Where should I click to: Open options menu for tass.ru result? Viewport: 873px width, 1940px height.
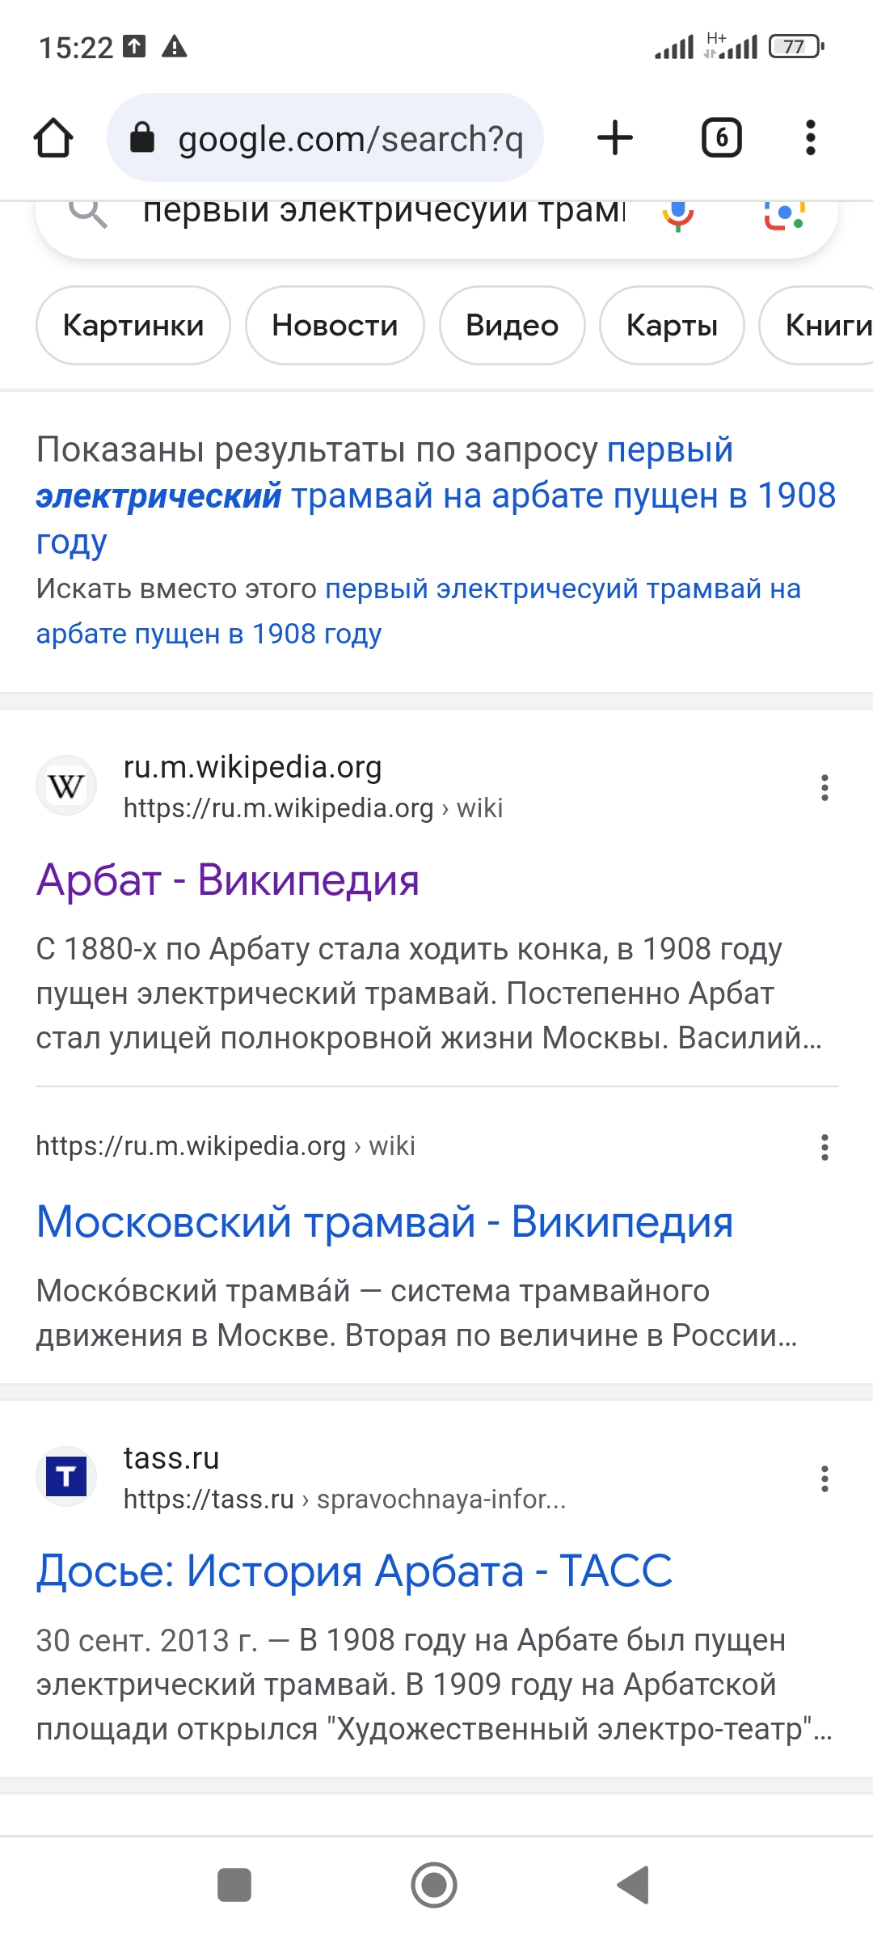(x=824, y=1478)
